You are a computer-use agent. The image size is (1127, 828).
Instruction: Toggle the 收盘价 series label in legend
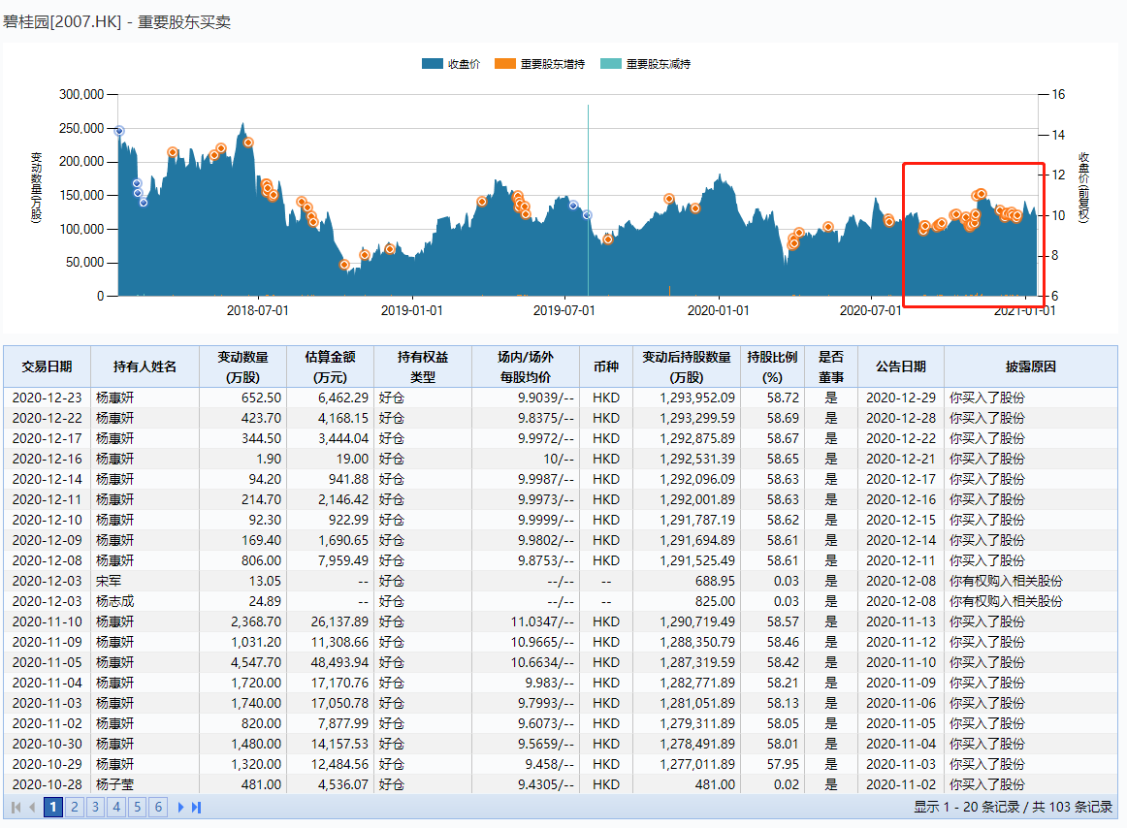464,64
